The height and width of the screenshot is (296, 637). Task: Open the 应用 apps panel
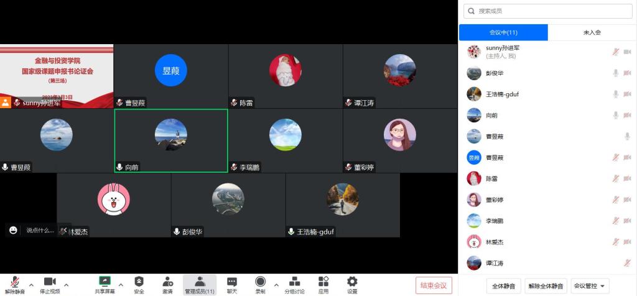[323, 282]
